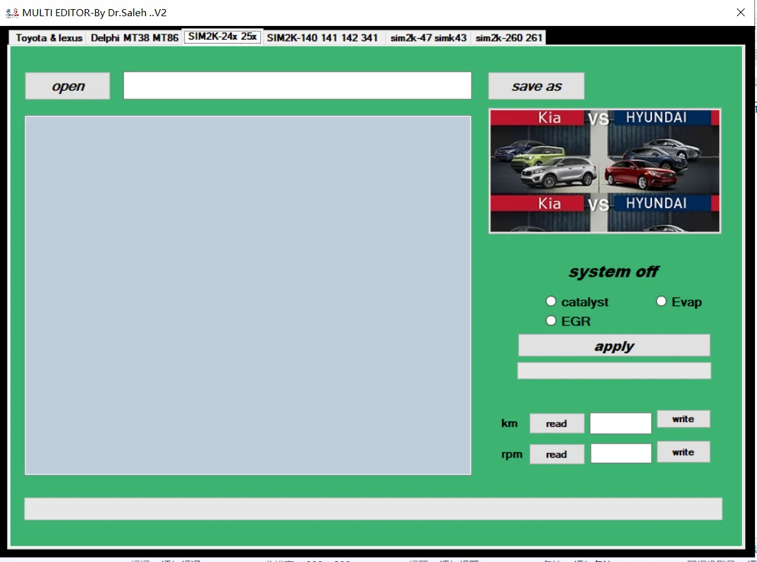757x562 pixels.
Task: Focus the rpm value input field
Action: tap(621, 454)
